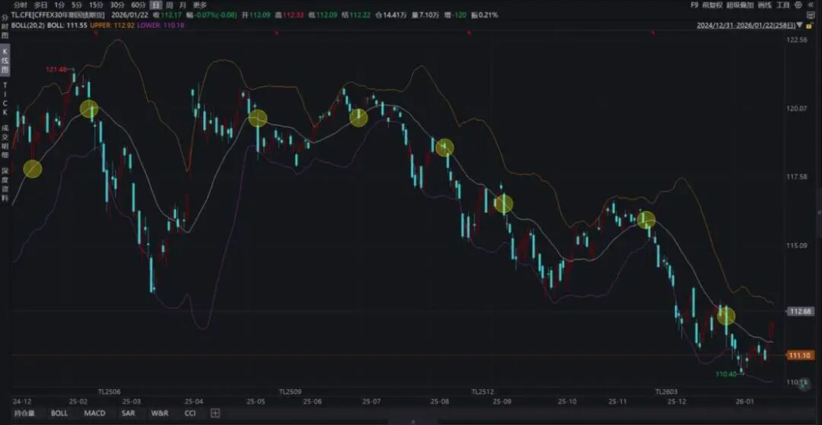Viewport: 822px width, 425px height.
Task: Click the TL2509 contract marker
Action: coord(290,392)
